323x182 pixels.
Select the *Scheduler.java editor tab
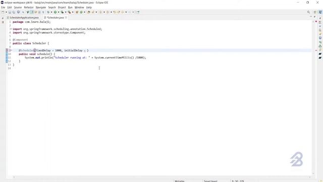(55, 18)
